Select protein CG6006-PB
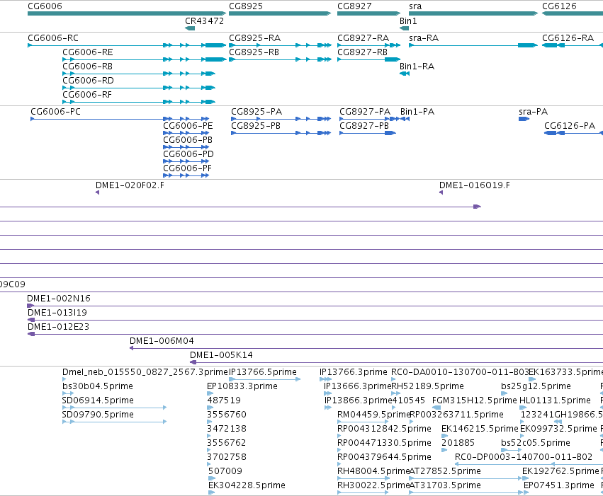603x496 pixels. (186, 147)
